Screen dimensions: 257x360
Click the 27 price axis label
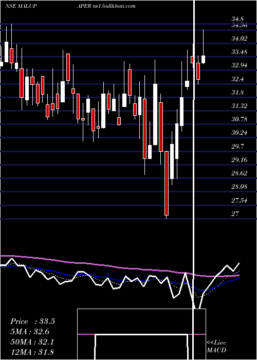point(235,214)
